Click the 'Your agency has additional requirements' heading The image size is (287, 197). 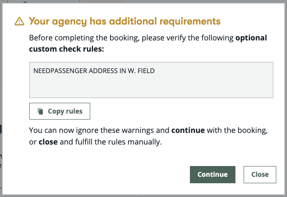click(x=124, y=21)
